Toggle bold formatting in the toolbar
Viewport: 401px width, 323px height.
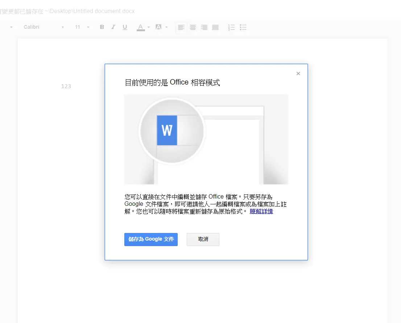(x=102, y=27)
